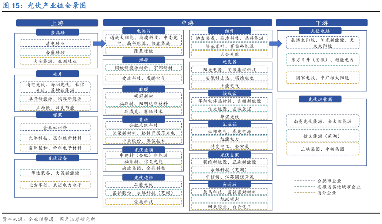Image resolution: width=382 pixels, height=224 pixels.
Task: Click the 焊带 label
Action: [x=144, y=60]
